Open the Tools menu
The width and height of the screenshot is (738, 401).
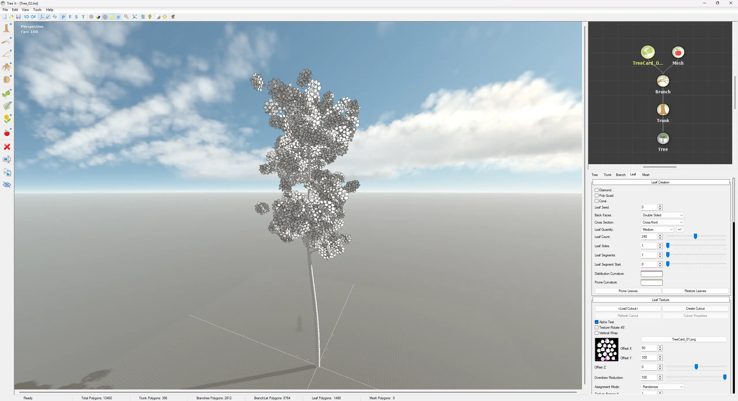click(37, 10)
